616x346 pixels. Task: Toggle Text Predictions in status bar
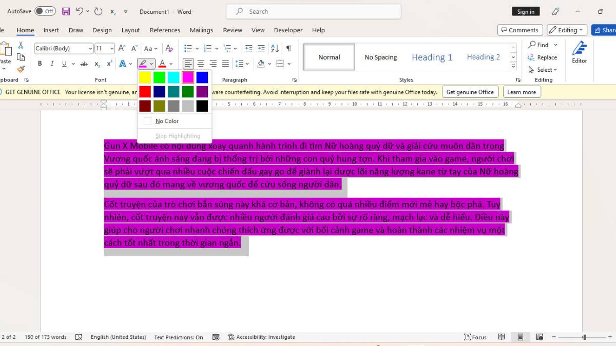tap(179, 337)
